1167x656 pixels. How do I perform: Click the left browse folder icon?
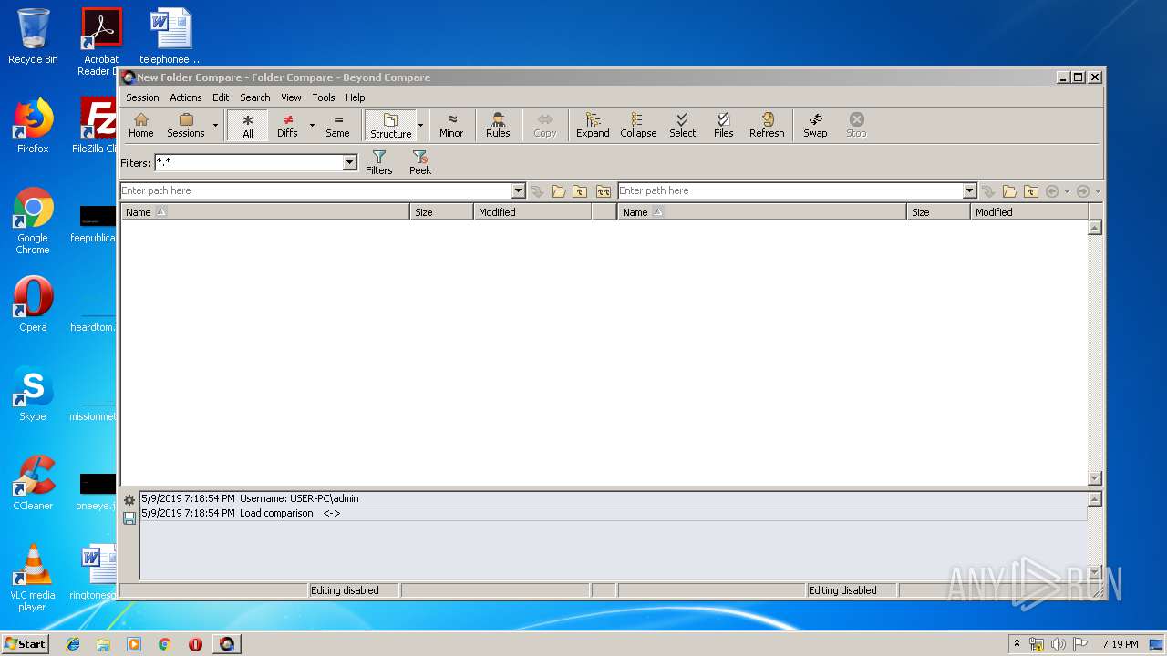558,191
